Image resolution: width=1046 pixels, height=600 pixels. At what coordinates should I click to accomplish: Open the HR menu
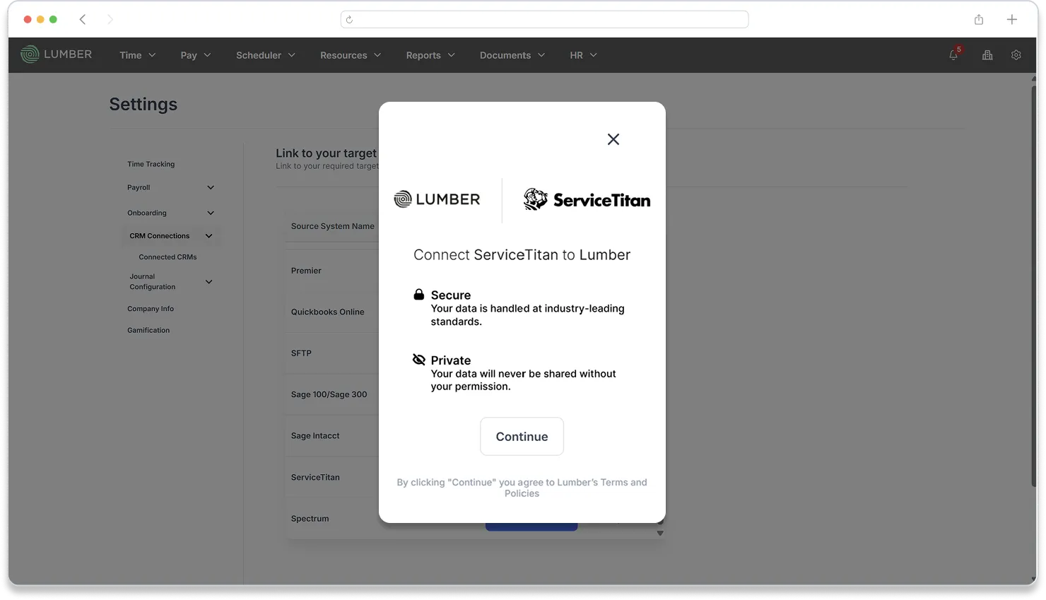pos(584,55)
